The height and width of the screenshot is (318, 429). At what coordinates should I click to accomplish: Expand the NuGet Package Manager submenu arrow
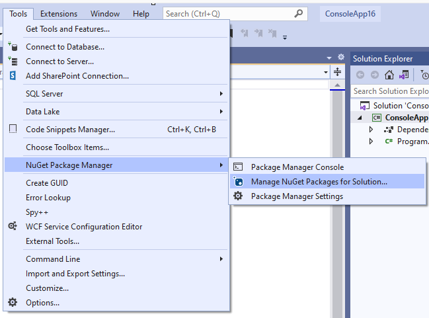click(x=221, y=165)
